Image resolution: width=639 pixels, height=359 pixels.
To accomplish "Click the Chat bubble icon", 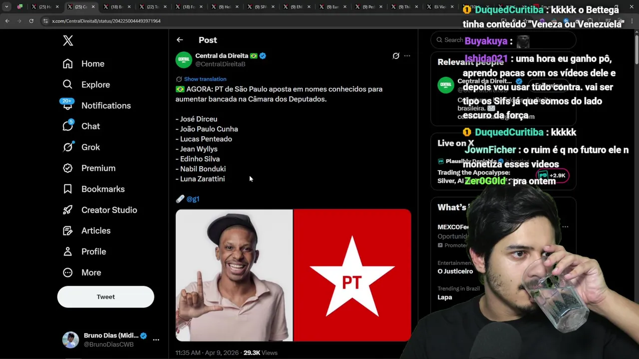I will click(68, 127).
